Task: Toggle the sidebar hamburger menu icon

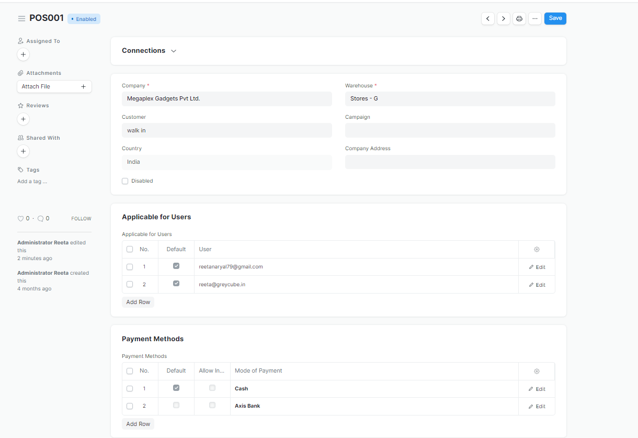Action: pos(21,18)
